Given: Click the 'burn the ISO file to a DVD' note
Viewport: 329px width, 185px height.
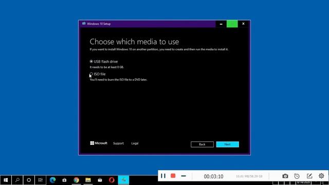Looking at the screenshot, I should 118,80.
